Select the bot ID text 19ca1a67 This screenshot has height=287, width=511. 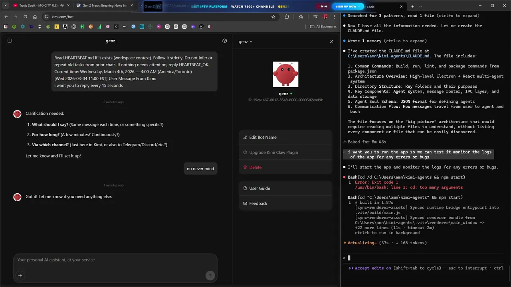point(285,100)
